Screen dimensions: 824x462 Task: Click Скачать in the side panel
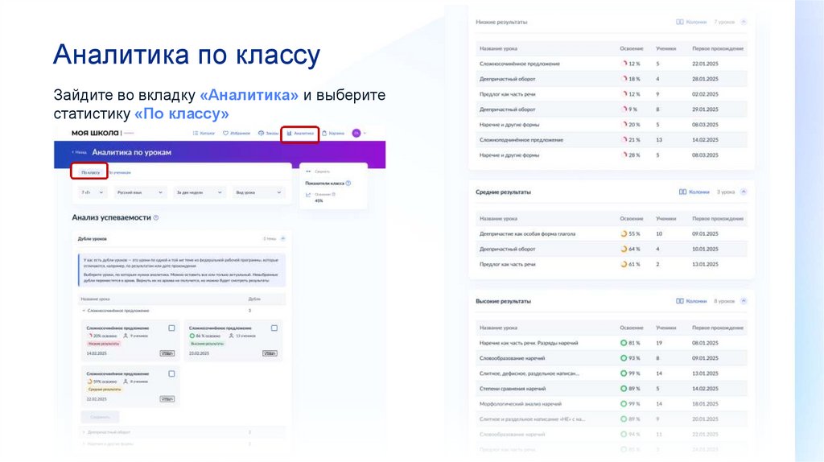pos(318,171)
